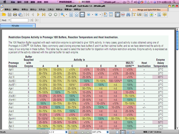Click the 65°C assay temperature cell
Screen dimensions: 179x134
tap(160, 77)
